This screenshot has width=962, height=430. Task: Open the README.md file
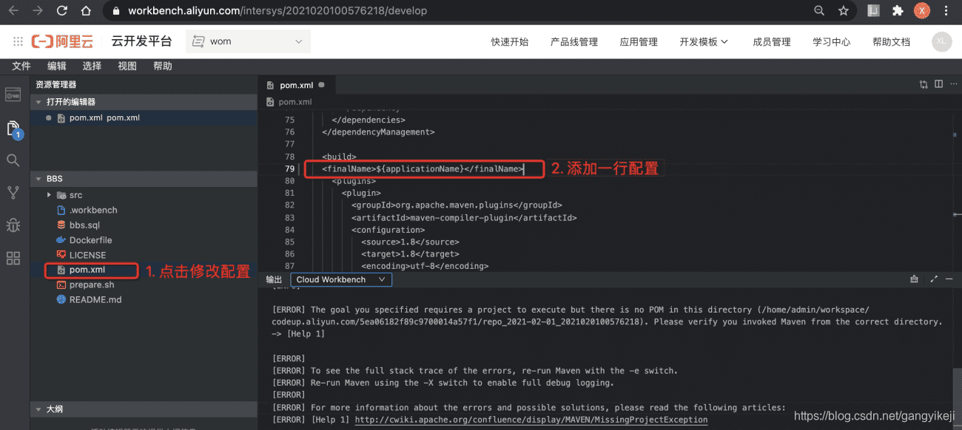(95, 300)
